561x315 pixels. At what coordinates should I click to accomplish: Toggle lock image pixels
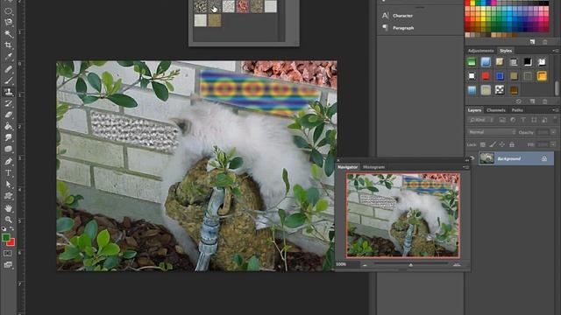point(493,144)
